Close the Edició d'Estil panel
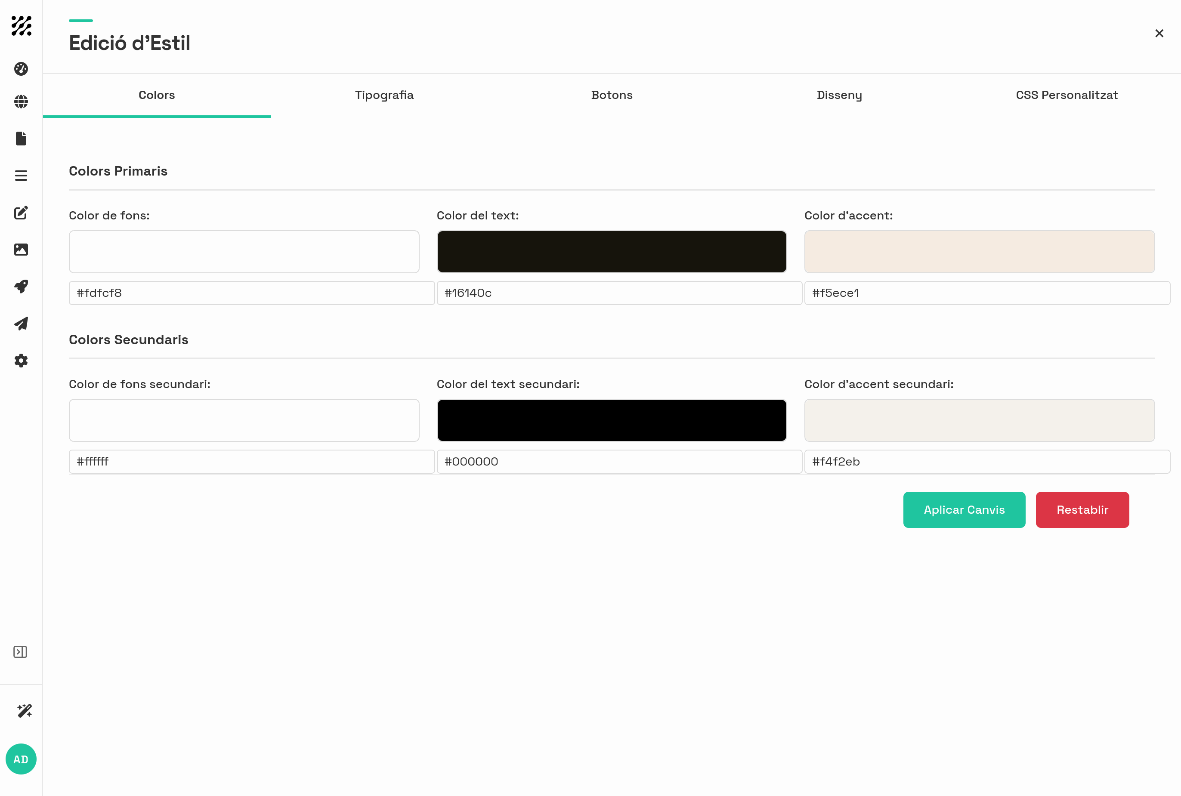The image size is (1181, 796). pyautogui.click(x=1159, y=33)
